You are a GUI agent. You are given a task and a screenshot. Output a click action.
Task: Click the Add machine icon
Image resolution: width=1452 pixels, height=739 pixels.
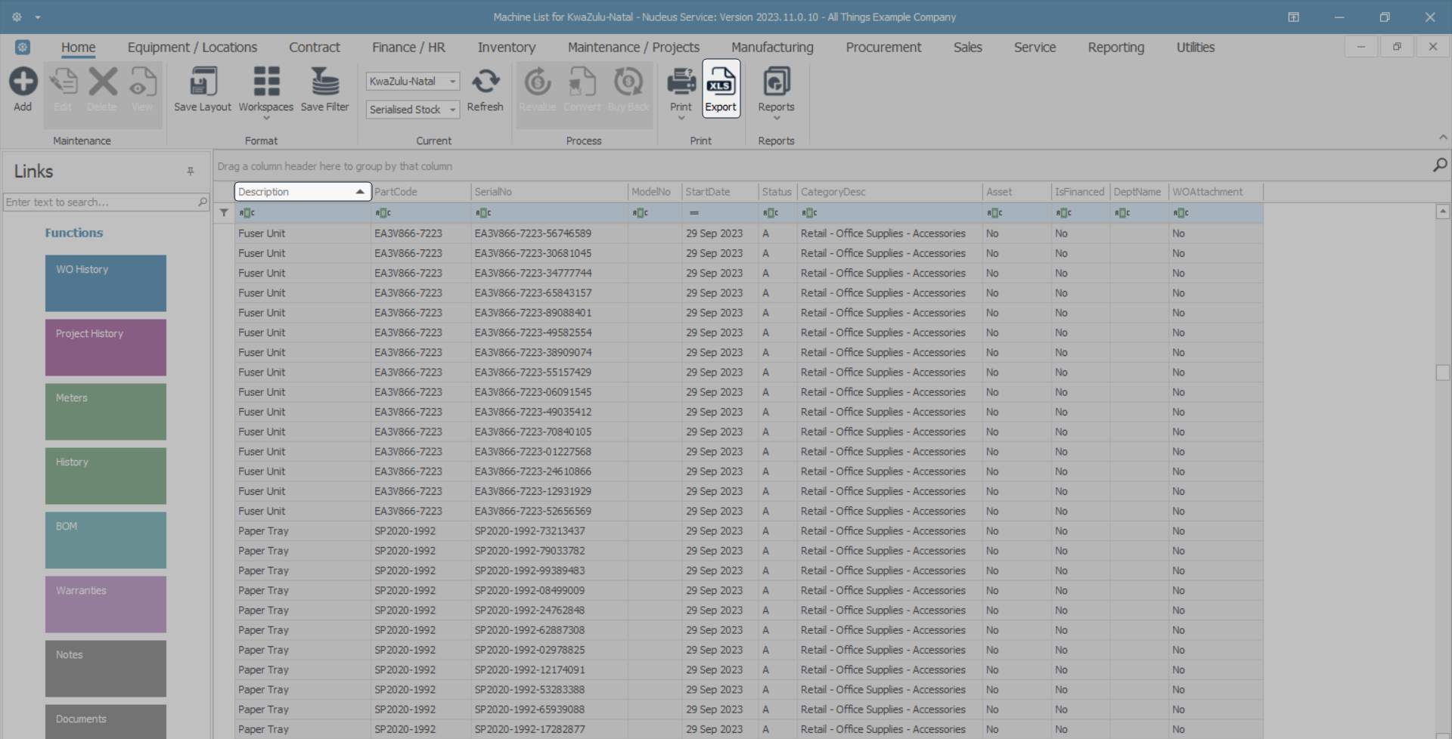[23, 82]
